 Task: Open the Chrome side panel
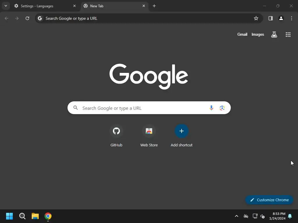point(271,18)
